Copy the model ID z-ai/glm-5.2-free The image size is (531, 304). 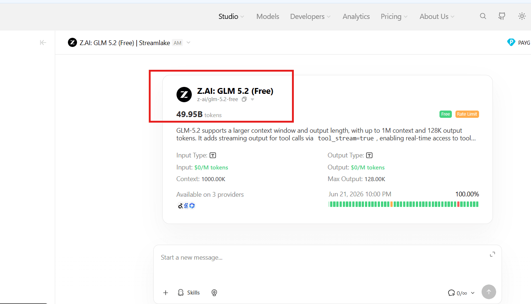(244, 99)
